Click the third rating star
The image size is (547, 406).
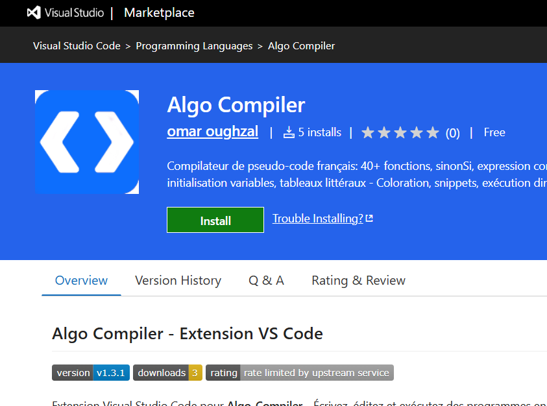coord(400,132)
